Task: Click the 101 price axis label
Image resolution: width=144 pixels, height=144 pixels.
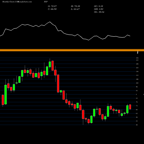Action: click(137, 83)
